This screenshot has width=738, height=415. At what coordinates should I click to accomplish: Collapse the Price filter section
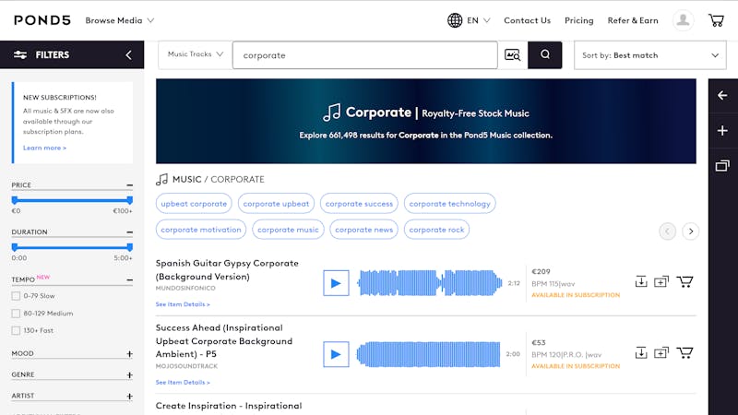pyautogui.click(x=129, y=185)
